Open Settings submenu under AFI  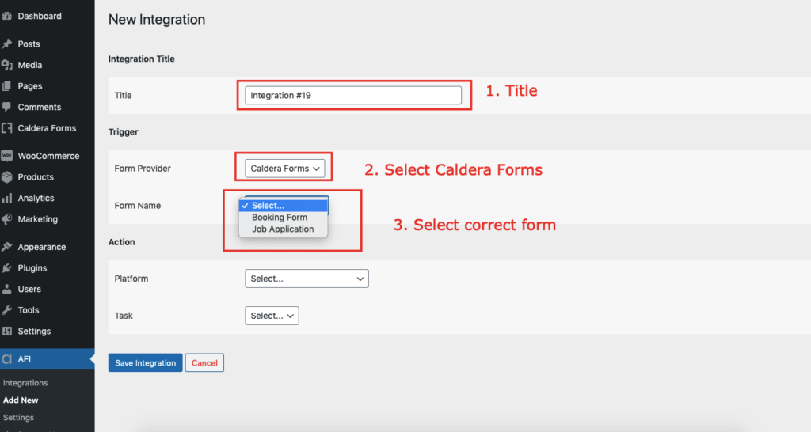[x=19, y=418]
